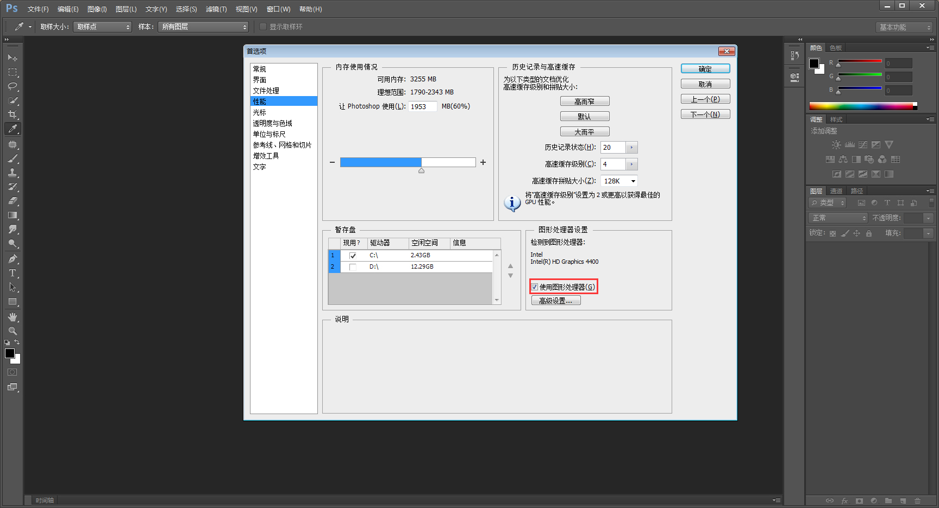
Task: Click the 确定 button in Preferences
Action: [x=705, y=68]
